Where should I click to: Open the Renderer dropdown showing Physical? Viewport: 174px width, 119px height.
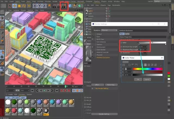(109, 30)
